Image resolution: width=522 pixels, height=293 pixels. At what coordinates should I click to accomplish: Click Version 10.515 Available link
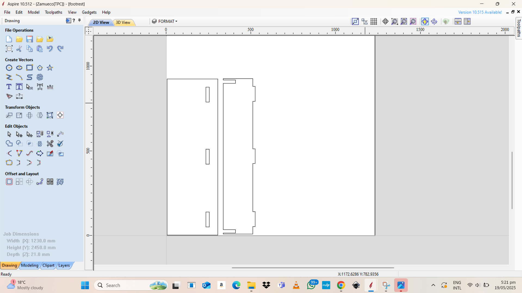point(480,12)
